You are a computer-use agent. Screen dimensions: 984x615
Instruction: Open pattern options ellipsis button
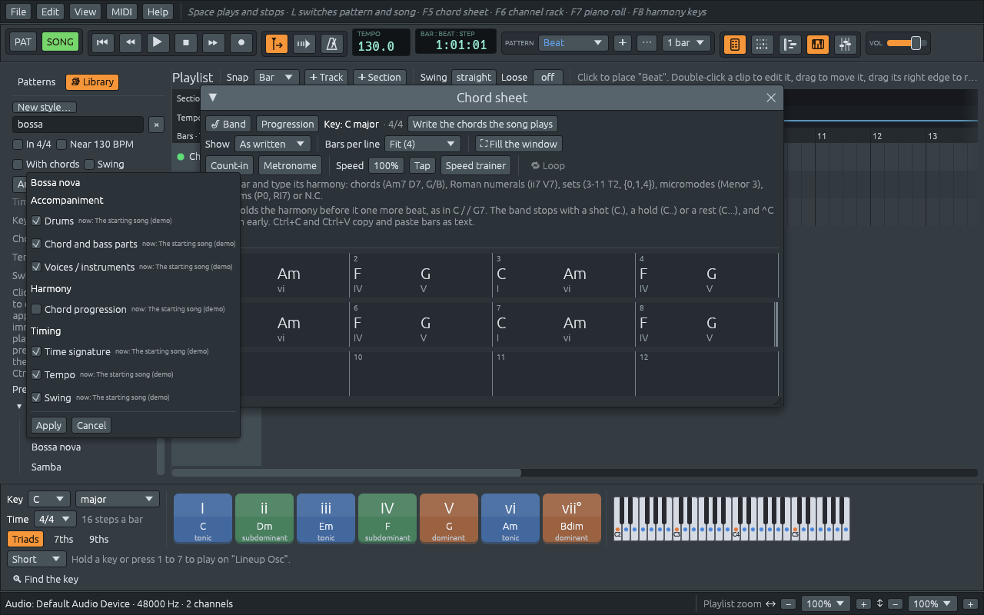647,43
